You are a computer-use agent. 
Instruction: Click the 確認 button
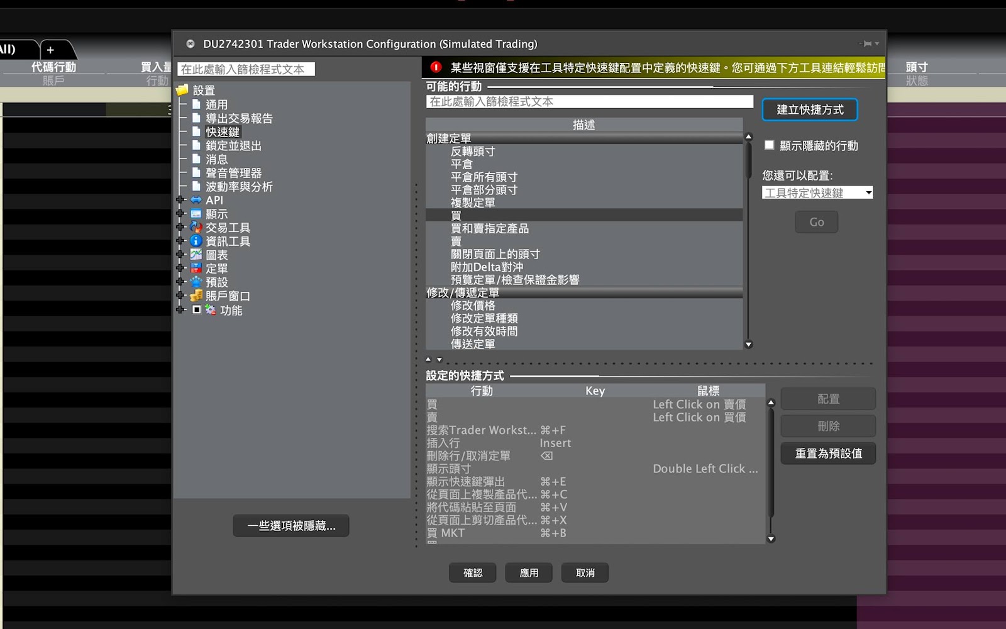coord(473,572)
